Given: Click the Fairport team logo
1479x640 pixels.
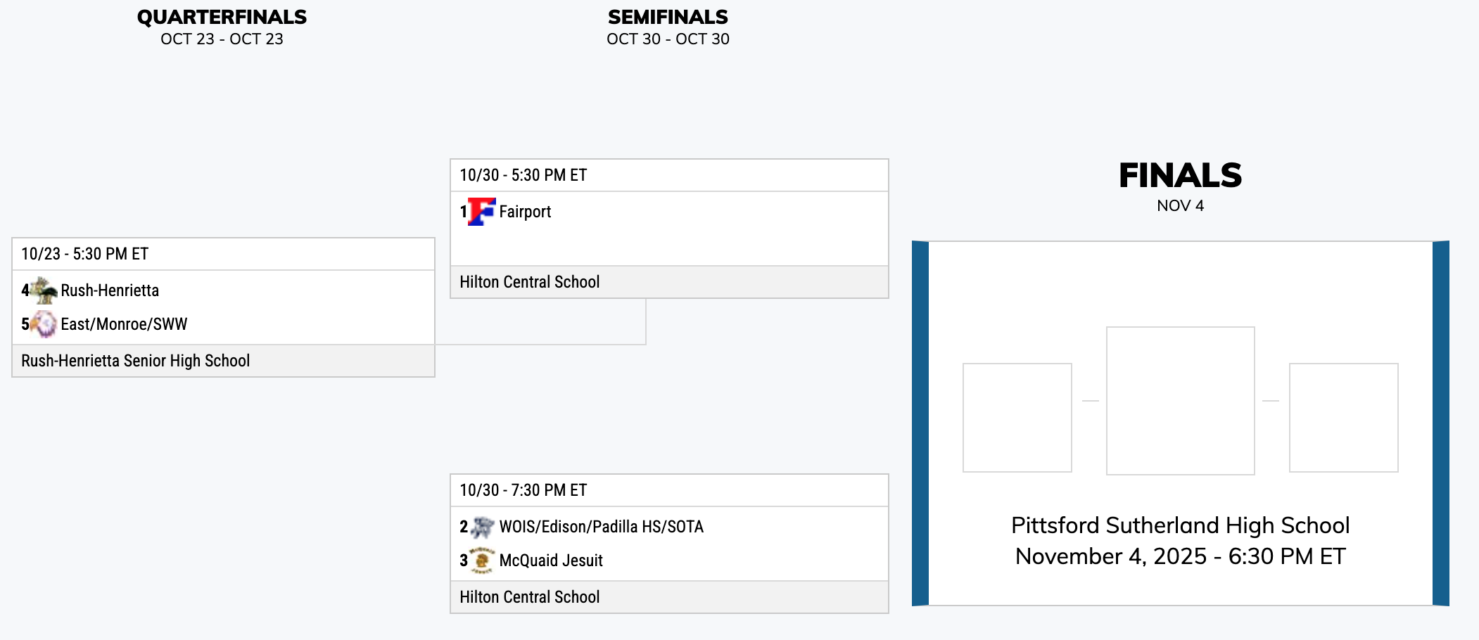Looking at the screenshot, I should [482, 212].
